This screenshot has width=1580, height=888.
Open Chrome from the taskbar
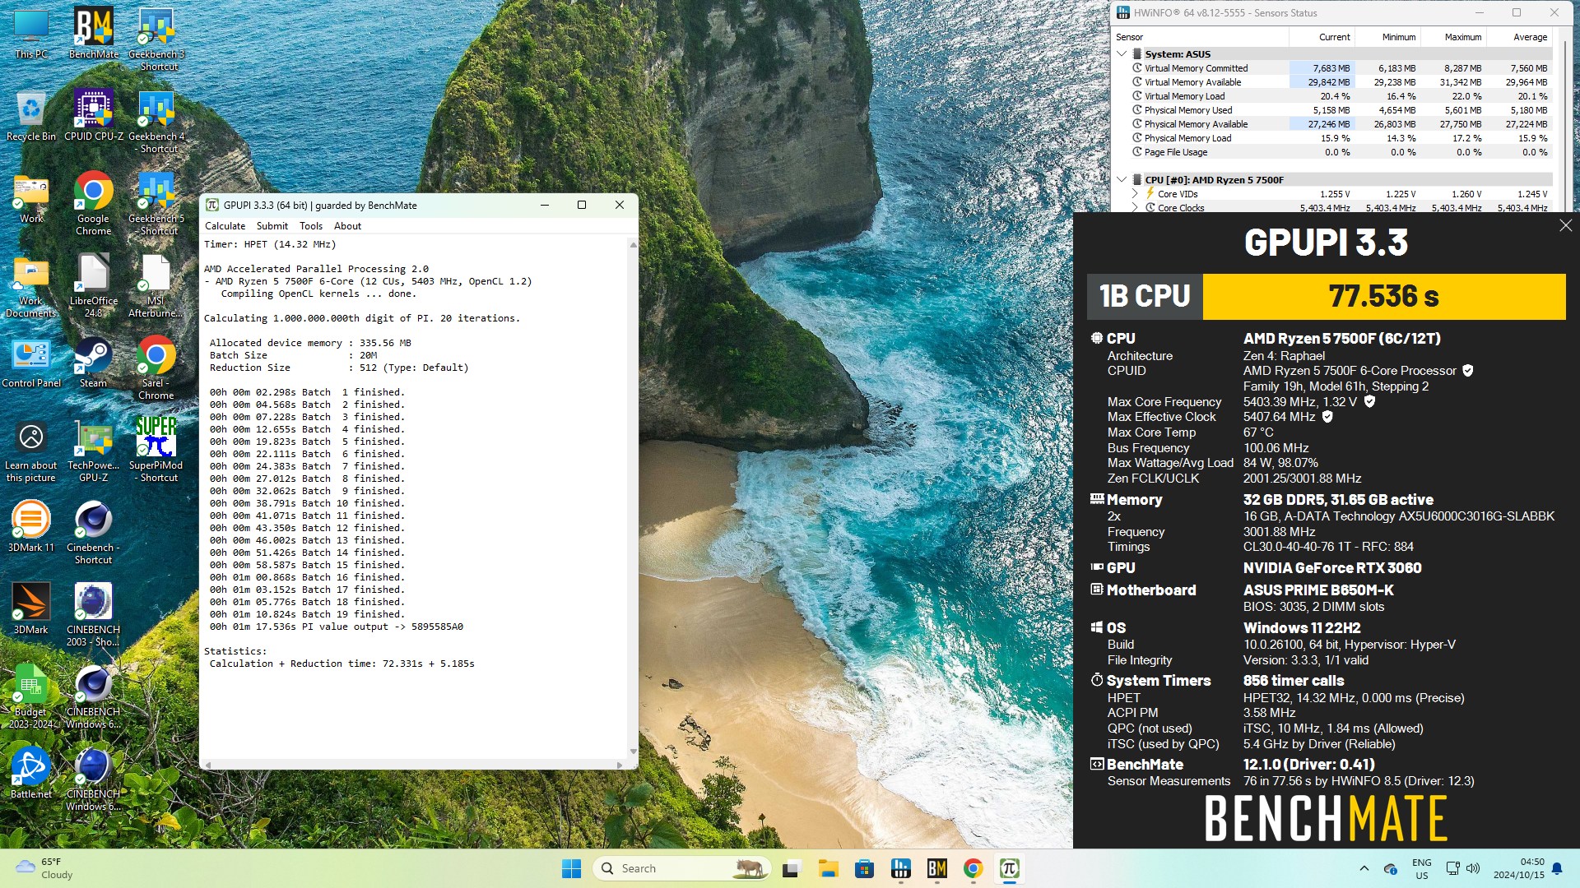point(973,868)
